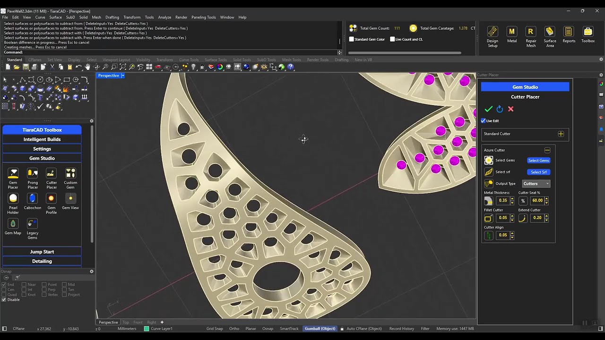Enable the Near osnap checkbox
Screen dimensions: 605x340
point(24,285)
